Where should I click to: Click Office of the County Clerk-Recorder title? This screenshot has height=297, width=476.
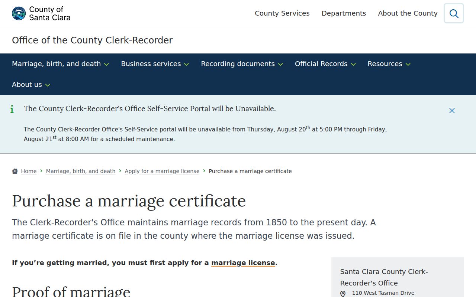click(x=92, y=40)
